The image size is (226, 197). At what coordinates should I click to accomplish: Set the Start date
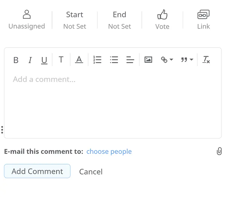click(x=75, y=20)
